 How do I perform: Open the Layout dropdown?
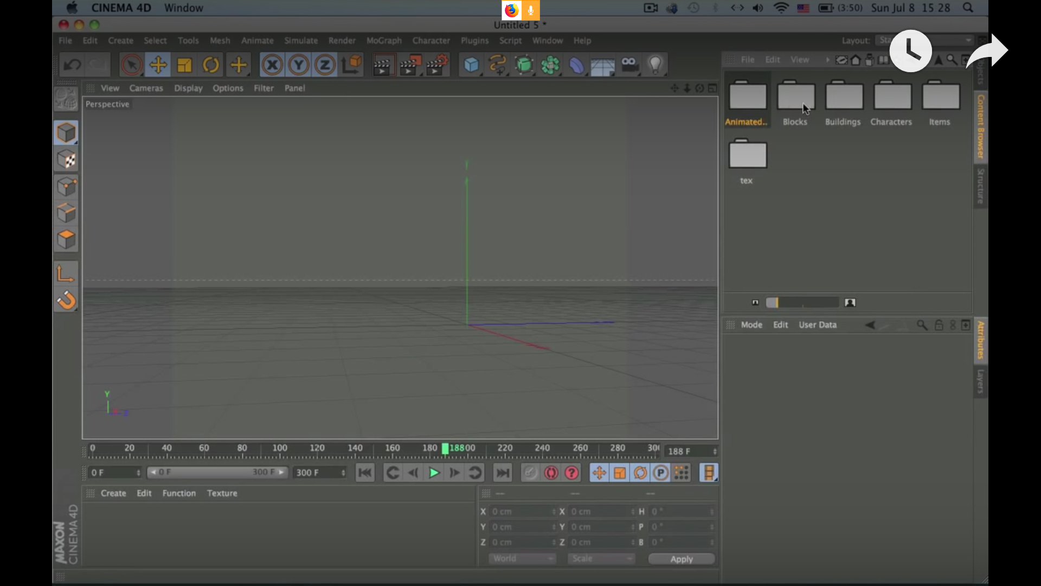pos(926,41)
